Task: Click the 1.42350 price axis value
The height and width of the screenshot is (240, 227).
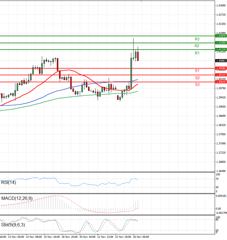Action: click(x=221, y=24)
